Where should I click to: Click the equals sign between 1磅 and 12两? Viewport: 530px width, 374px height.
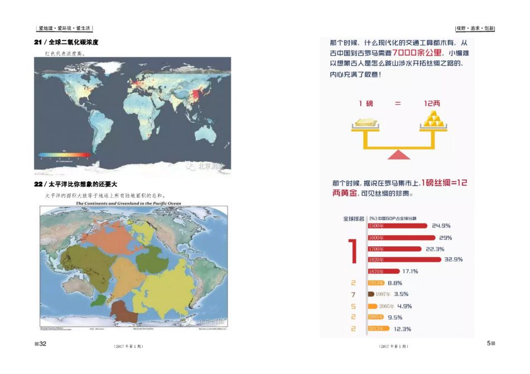[x=398, y=103]
